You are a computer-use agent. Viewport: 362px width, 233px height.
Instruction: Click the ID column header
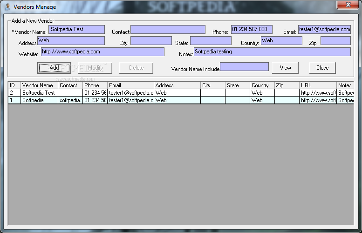[x=14, y=85]
